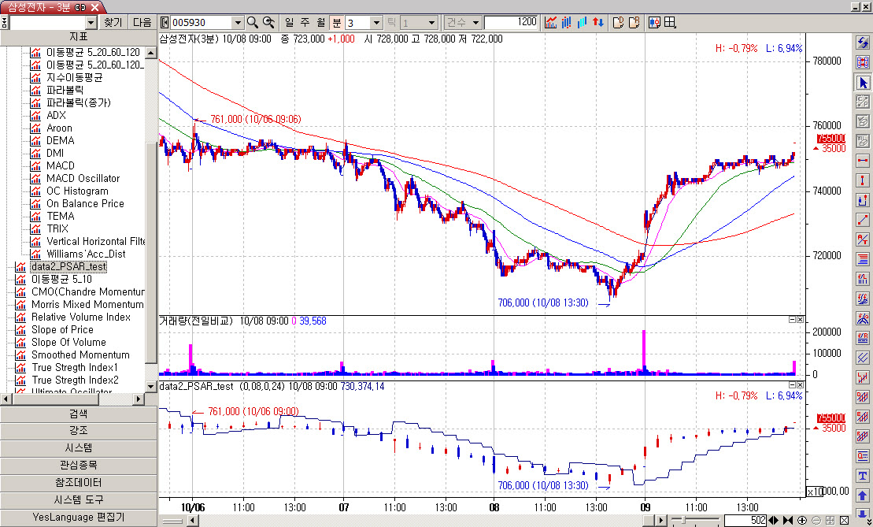Choose the horizontal line drawing tool

click(863, 161)
